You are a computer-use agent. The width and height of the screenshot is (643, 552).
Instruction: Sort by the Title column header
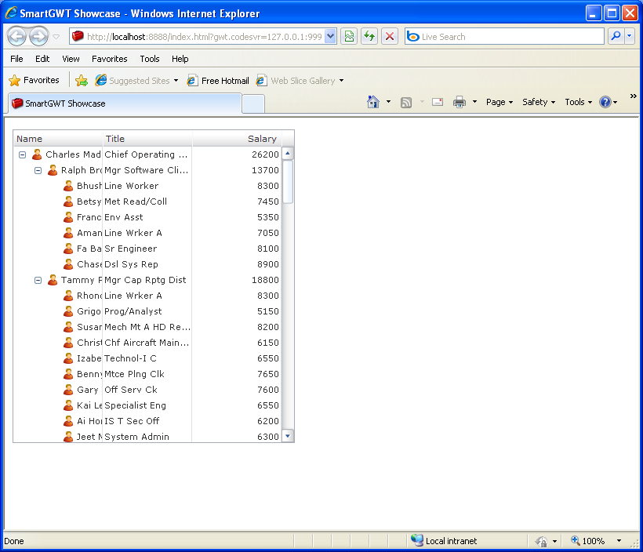point(147,139)
